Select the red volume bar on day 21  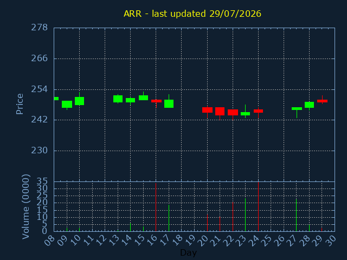click(220, 224)
